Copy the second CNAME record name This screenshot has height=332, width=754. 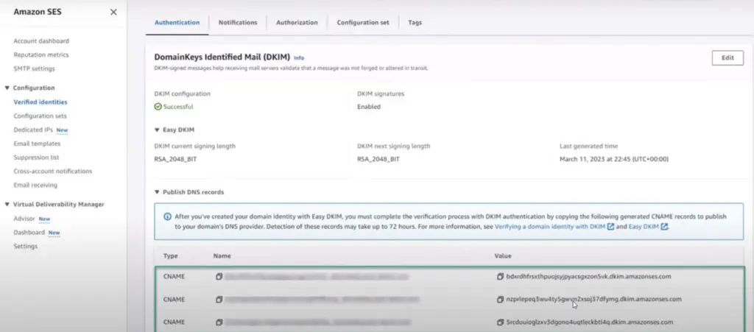click(x=219, y=300)
